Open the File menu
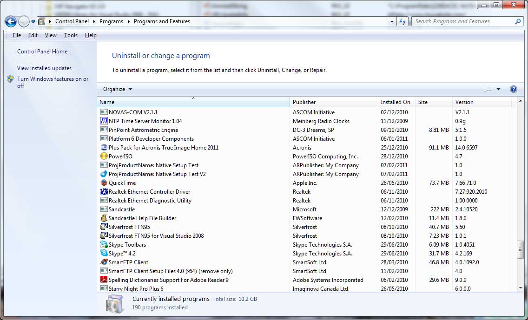528x320 pixels. pyautogui.click(x=17, y=35)
